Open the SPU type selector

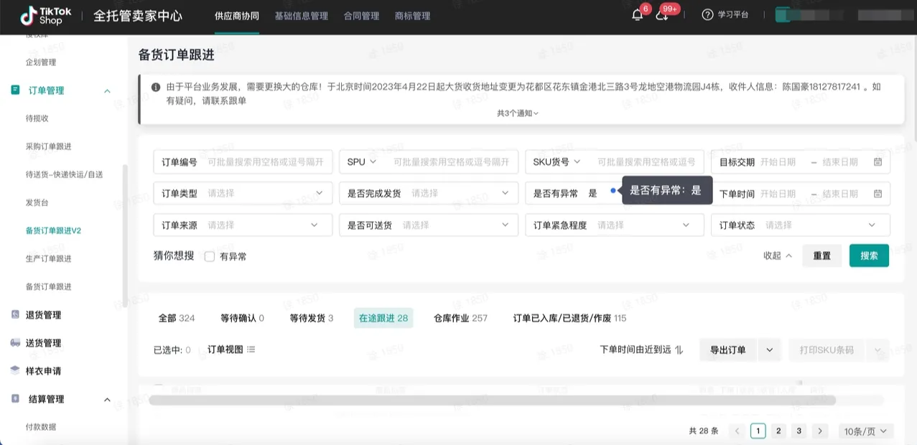362,162
